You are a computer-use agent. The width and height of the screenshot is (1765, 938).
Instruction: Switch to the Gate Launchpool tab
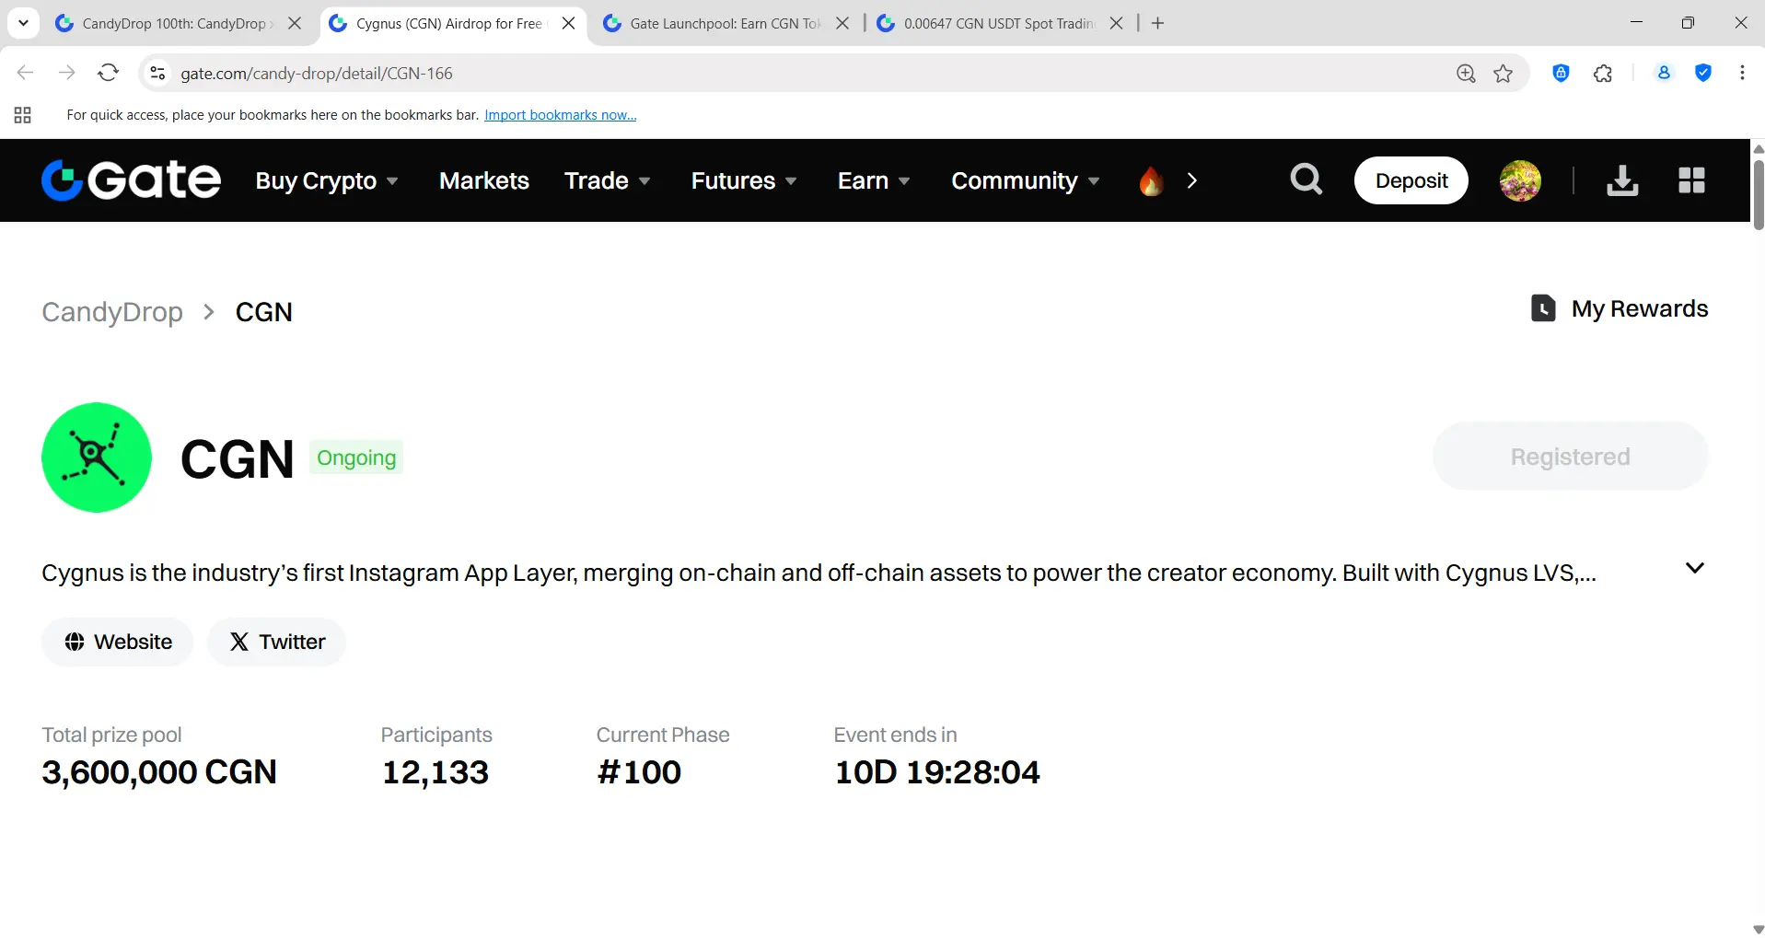[725, 23]
